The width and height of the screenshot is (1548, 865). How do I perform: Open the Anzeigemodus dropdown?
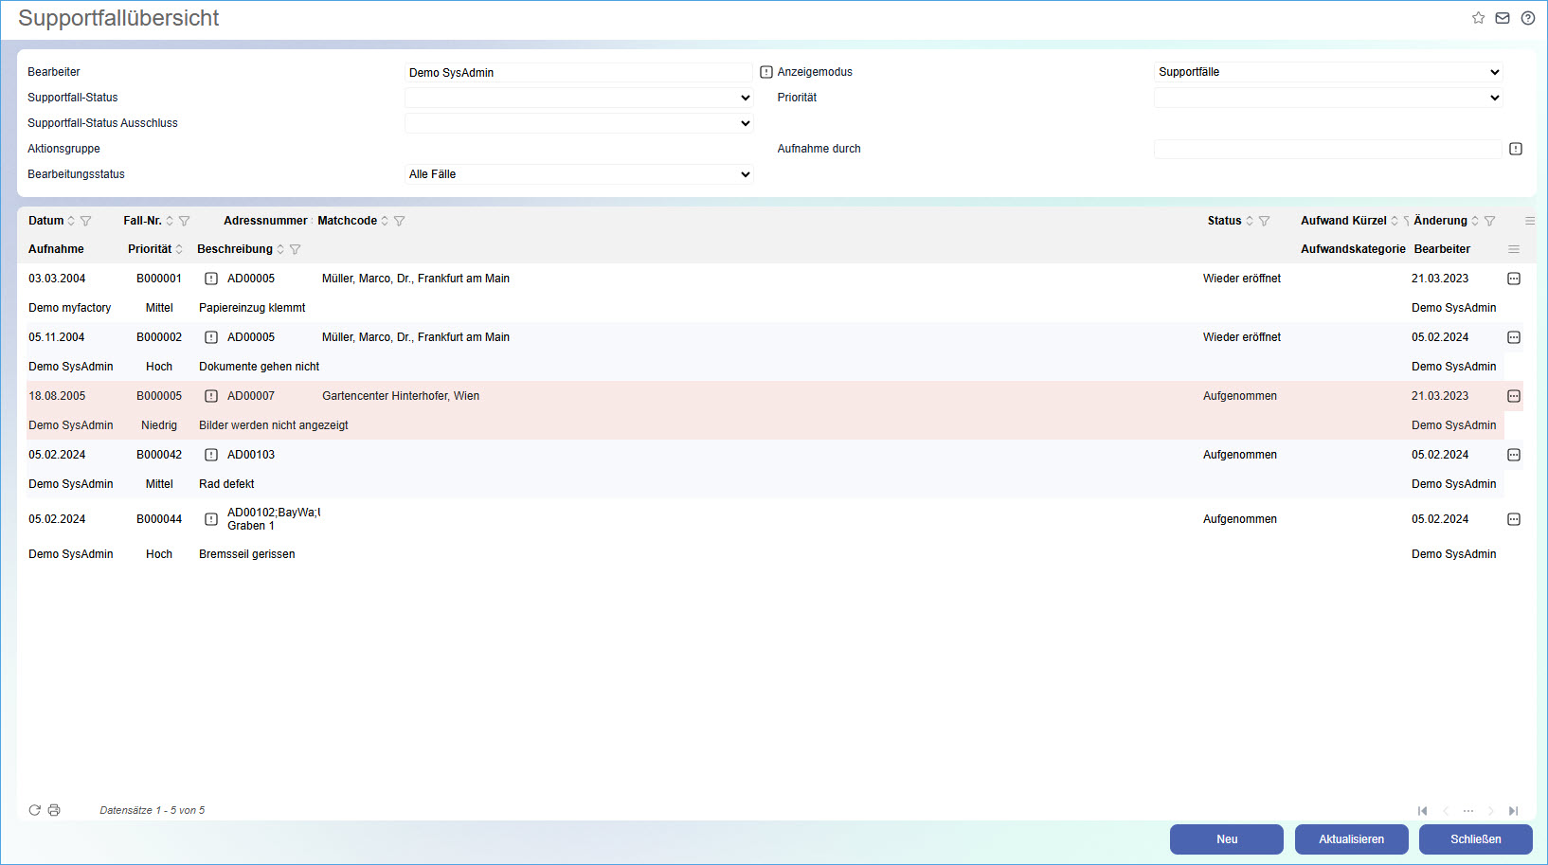[1327, 72]
